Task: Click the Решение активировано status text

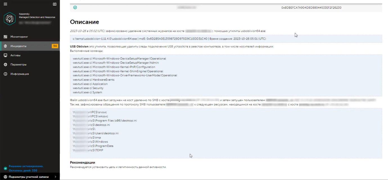Action: (x=26, y=166)
